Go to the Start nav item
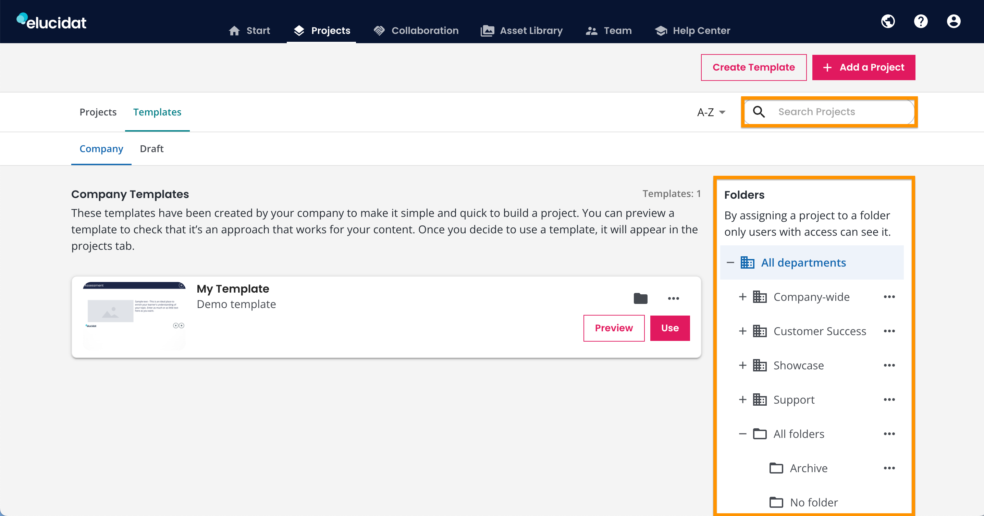 pyautogui.click(x=249, y=30)
